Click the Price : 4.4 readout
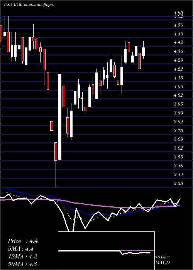Screen dimensions: 193x270 tap(22, 241)
